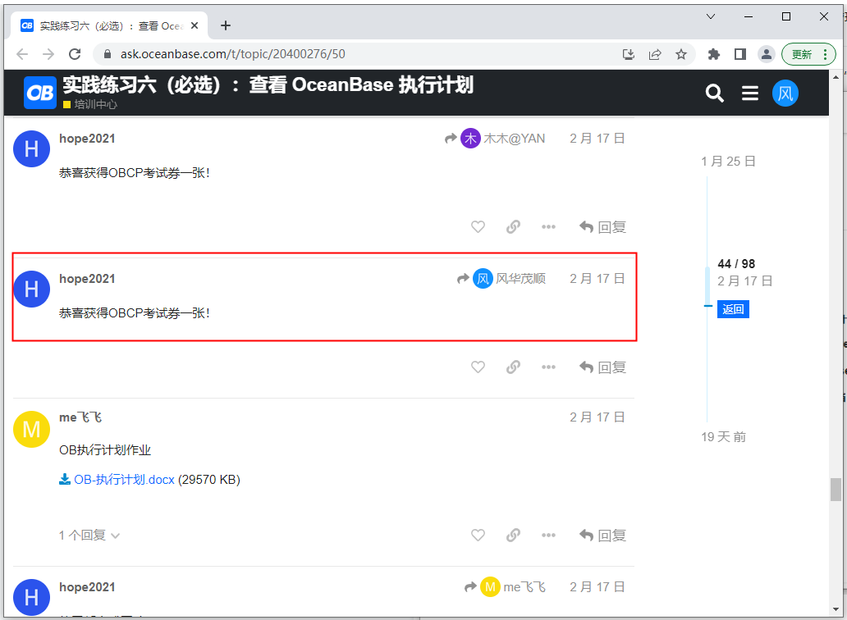
Task: Close the 实践练习六 browser tab
Action: coord(195,25)
